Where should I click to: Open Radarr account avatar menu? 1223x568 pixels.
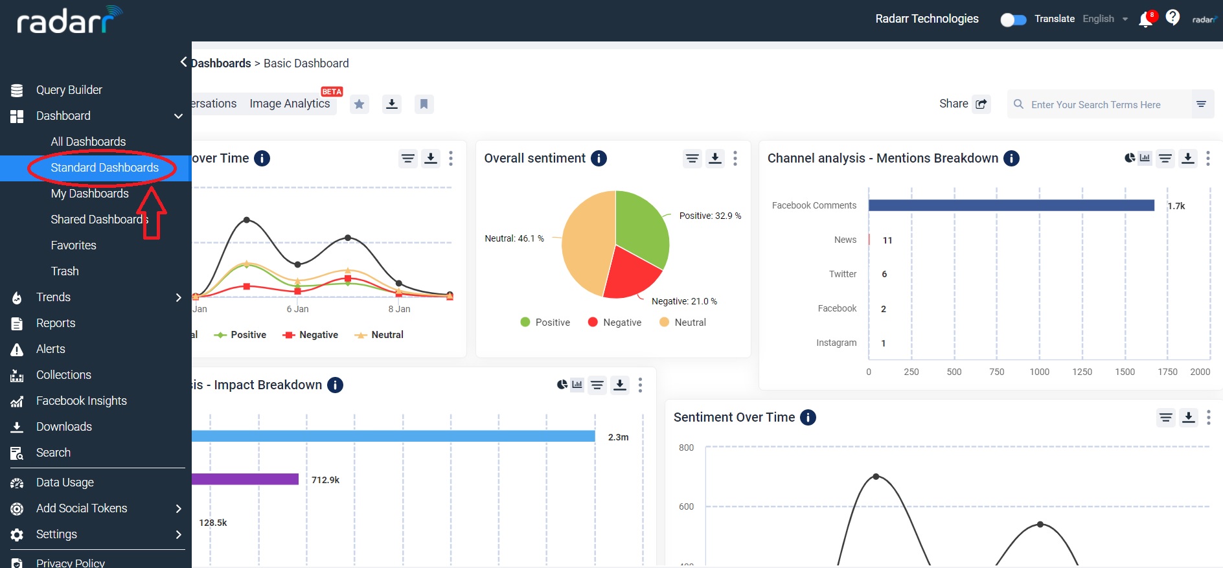(1204, 19)
